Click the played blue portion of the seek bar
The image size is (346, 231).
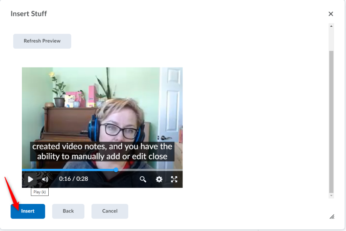click(x=68, y=170)
